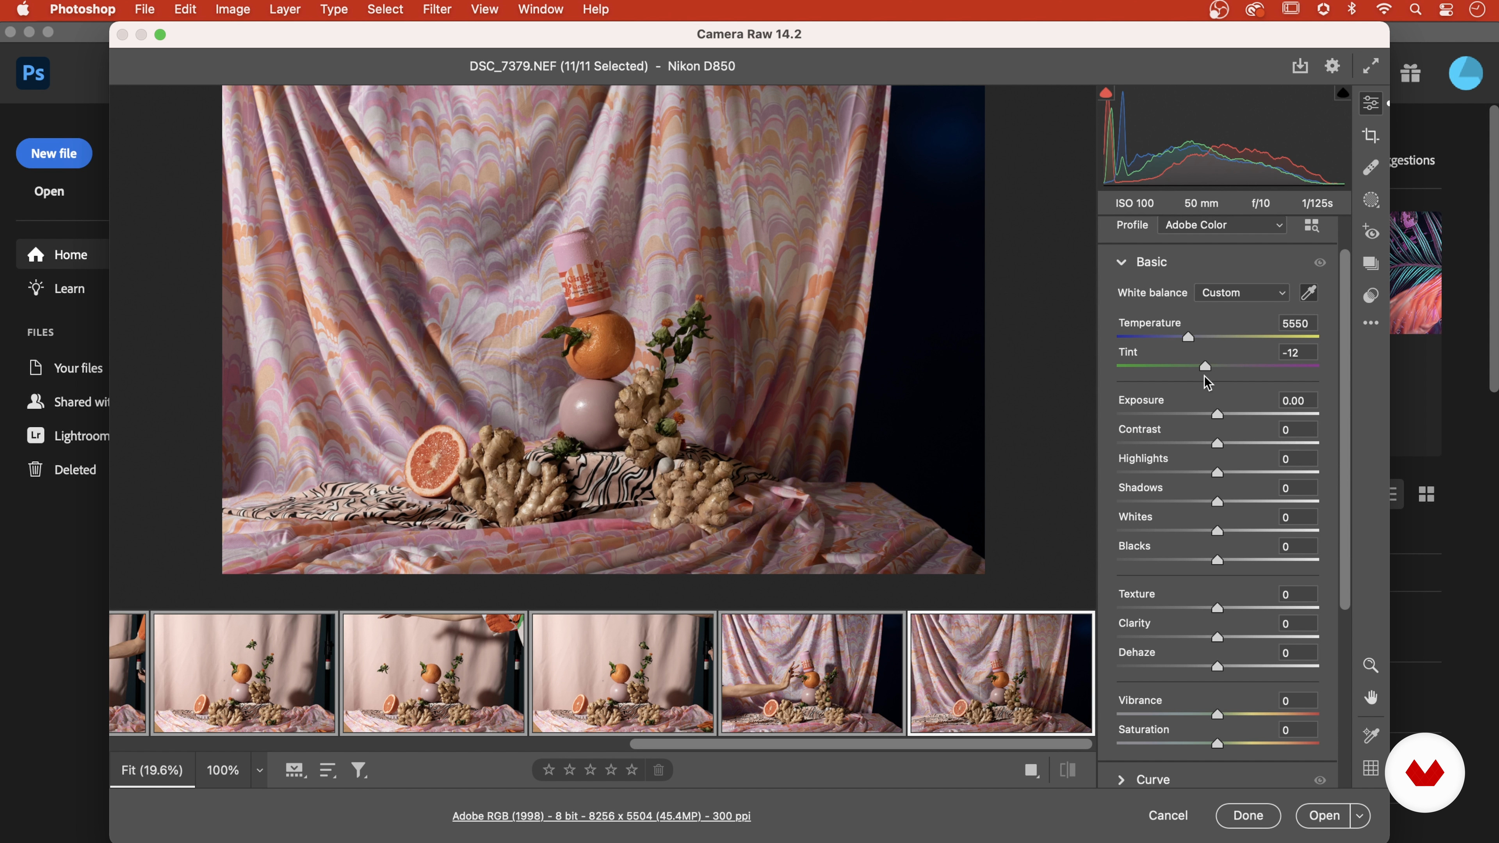The height and width of the screenshot is (843, 1499).
Task: Open Camera Raw preferences gear icon
Action: click(x=1333, y=66)
